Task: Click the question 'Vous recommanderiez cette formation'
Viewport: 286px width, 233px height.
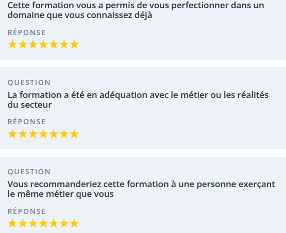Action: coord(141,189)
